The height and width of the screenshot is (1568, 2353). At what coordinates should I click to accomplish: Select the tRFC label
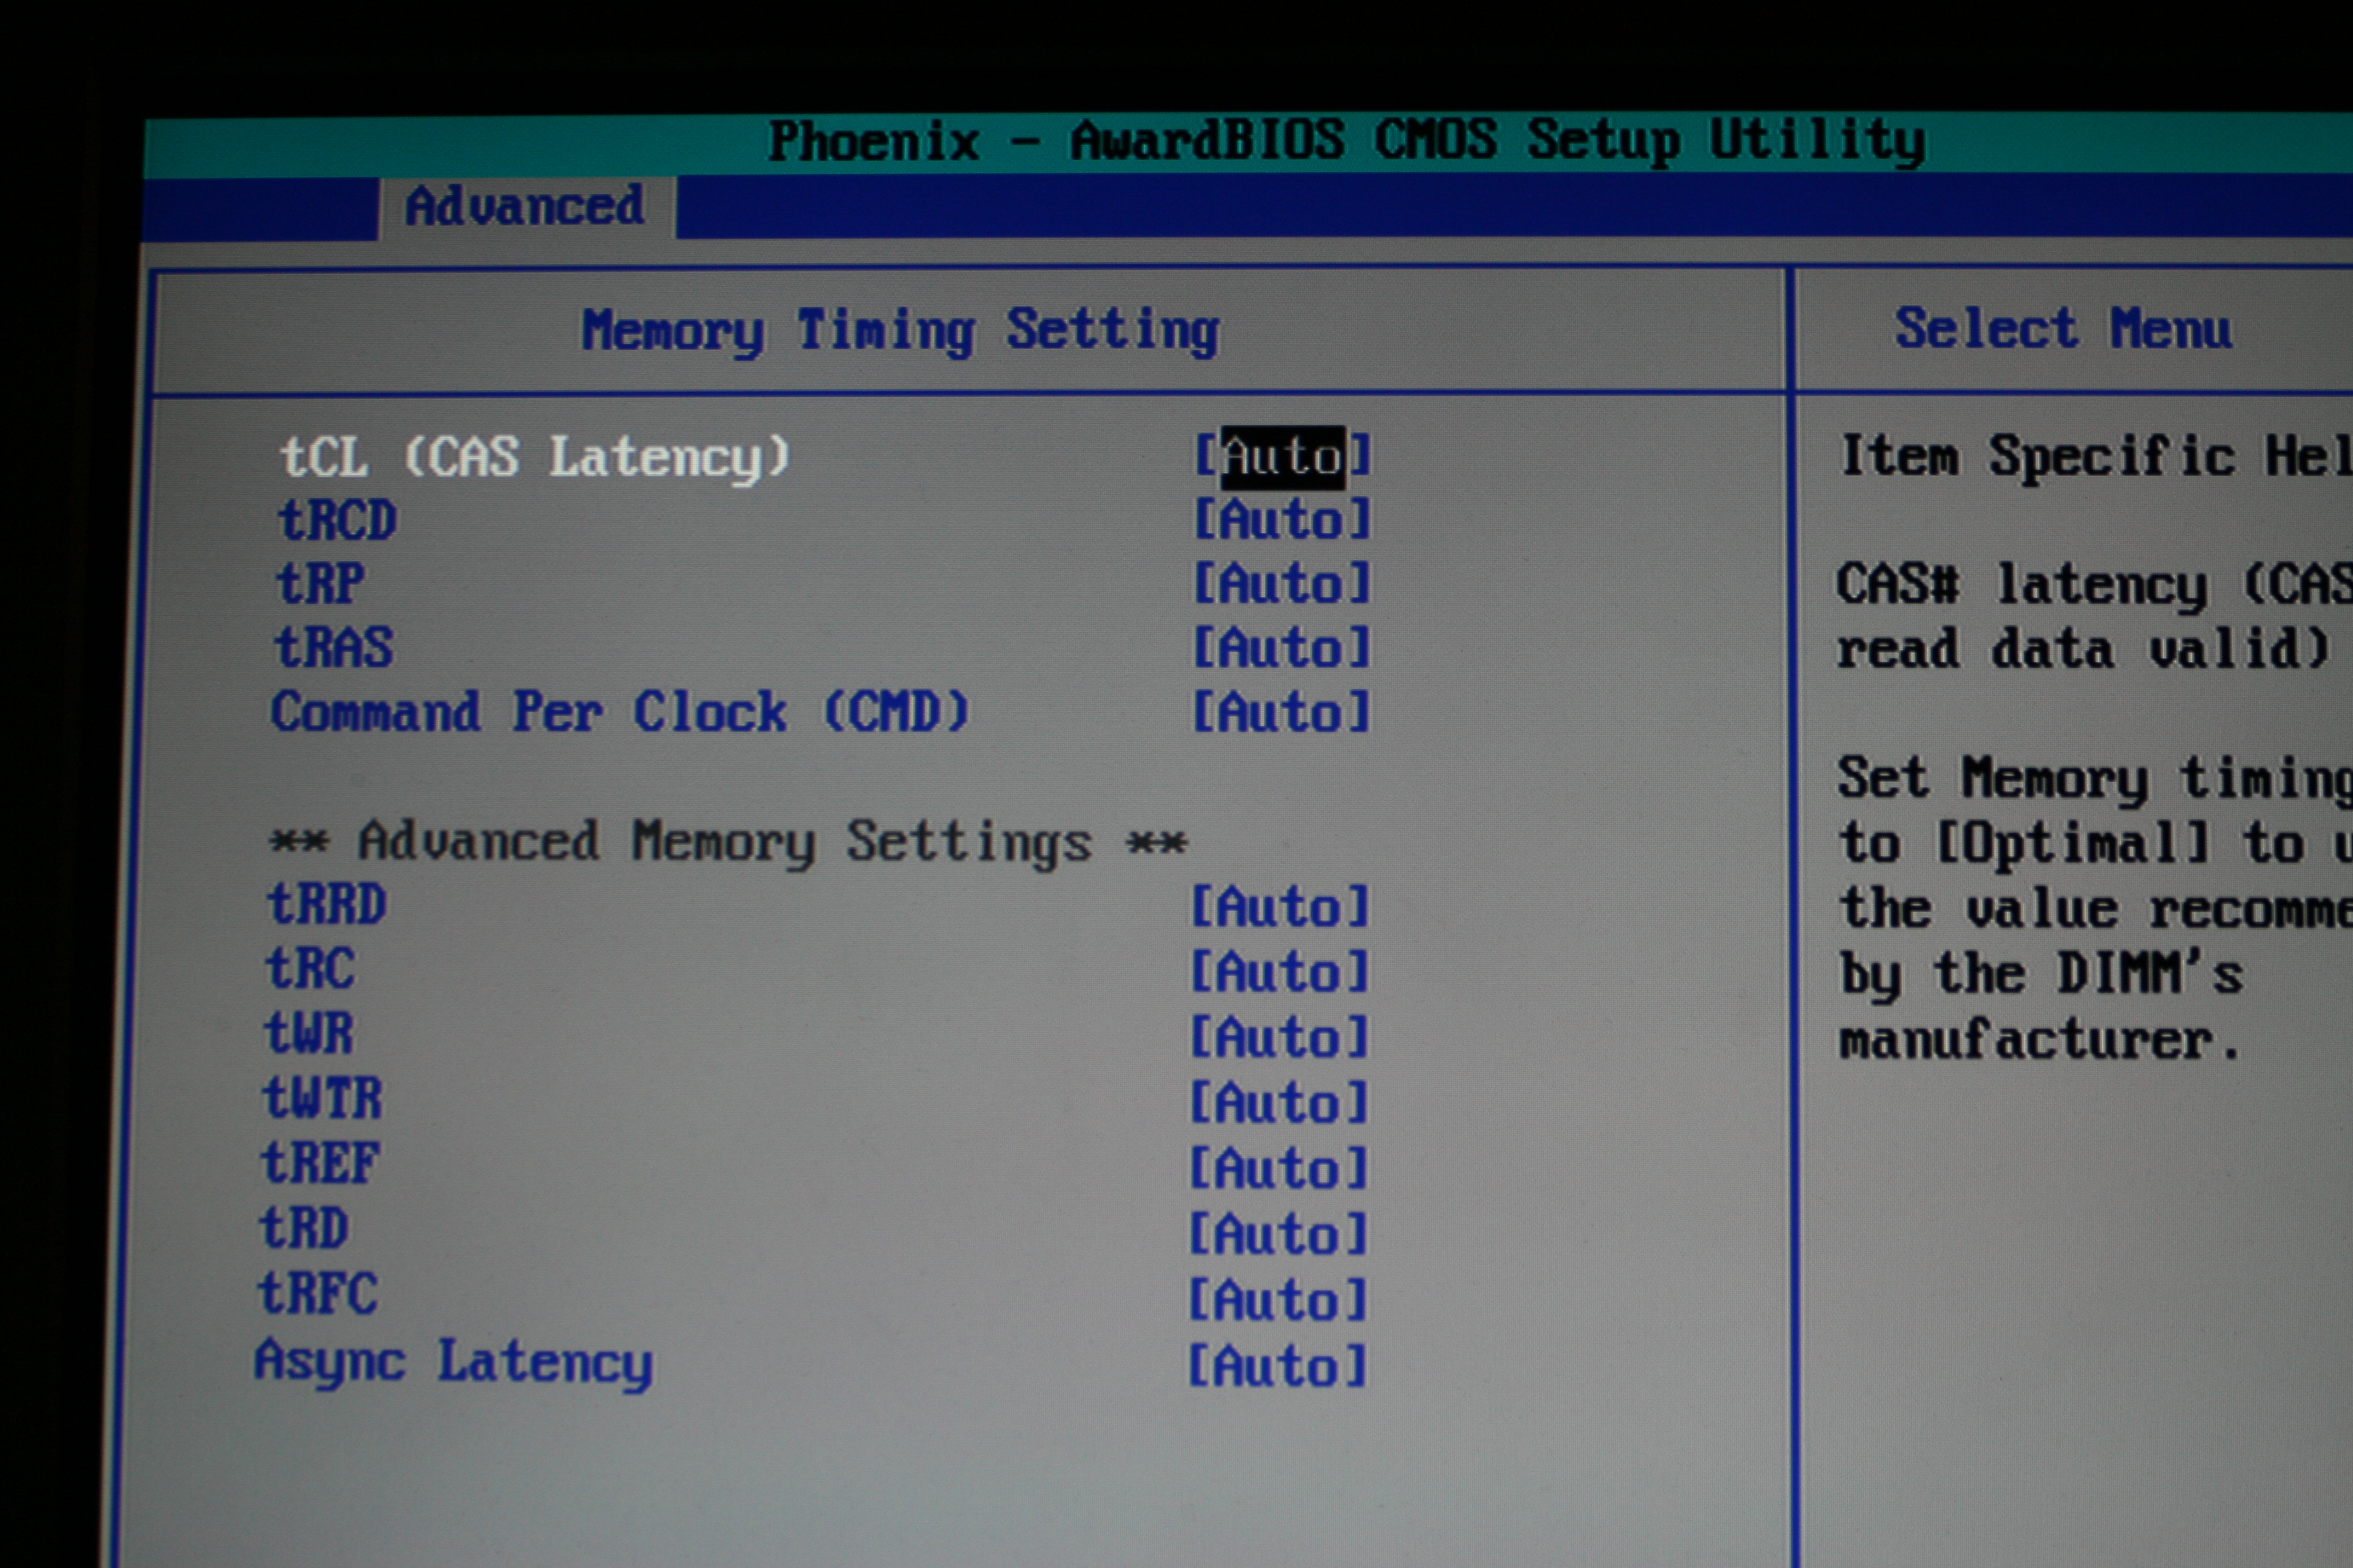tap(318, 1294)
